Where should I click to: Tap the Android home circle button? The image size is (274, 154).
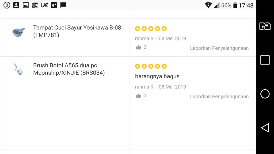tap(265, 94)
